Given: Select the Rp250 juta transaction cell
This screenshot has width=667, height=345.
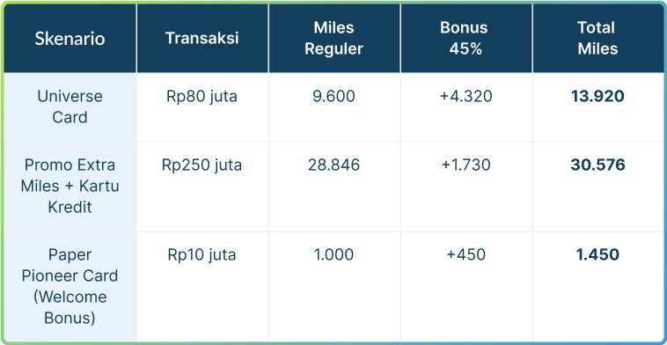Looking at the screenshot, I should click(x=202, y=165).
